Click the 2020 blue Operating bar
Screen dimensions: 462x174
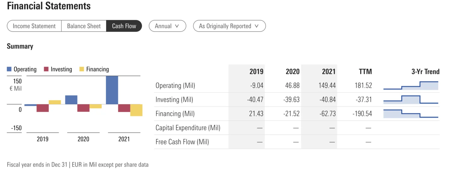71,100
